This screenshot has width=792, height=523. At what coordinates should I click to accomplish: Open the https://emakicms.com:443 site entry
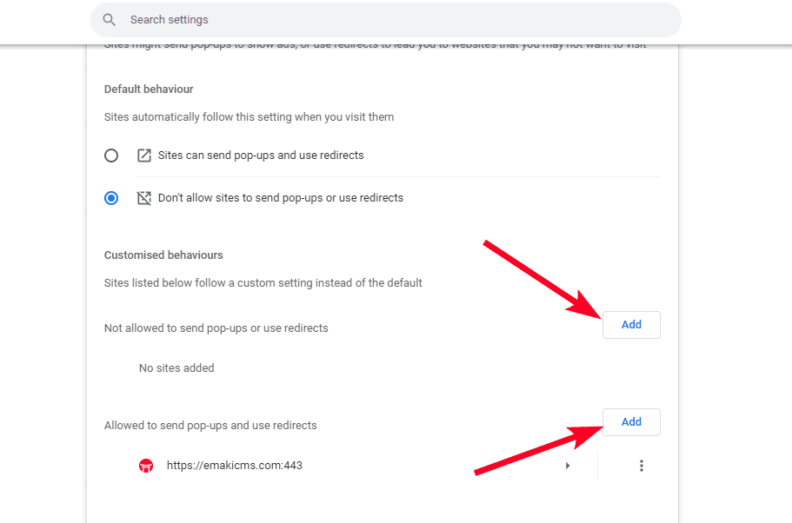click(235, 466)
